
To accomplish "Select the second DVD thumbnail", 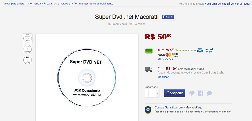I will (x=28, y=49).
